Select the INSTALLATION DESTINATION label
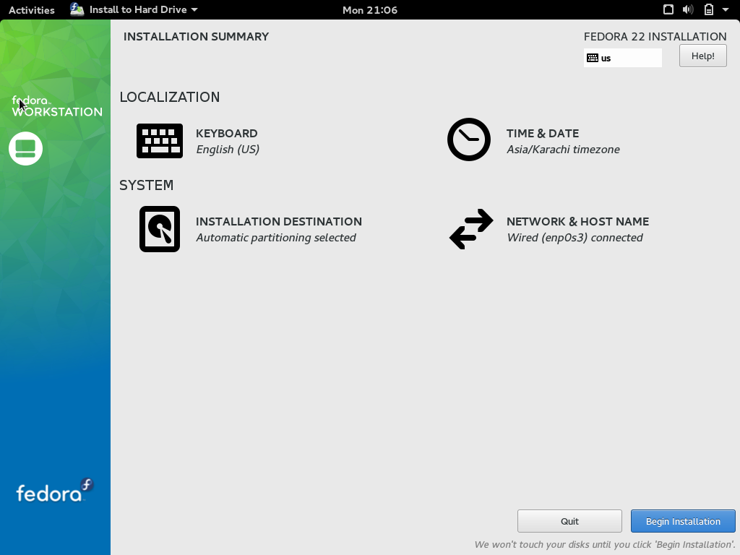Image resolution: width=740 pixels, height=555 pixels. 279,221
